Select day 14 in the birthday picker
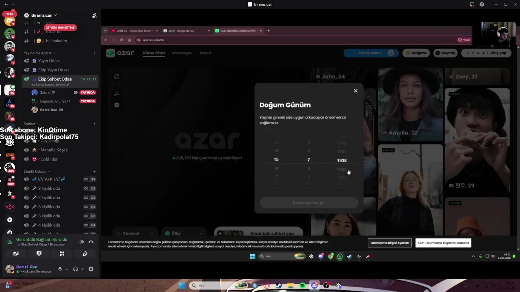Viewport: 520px width, 292px height. click(276, 150)
